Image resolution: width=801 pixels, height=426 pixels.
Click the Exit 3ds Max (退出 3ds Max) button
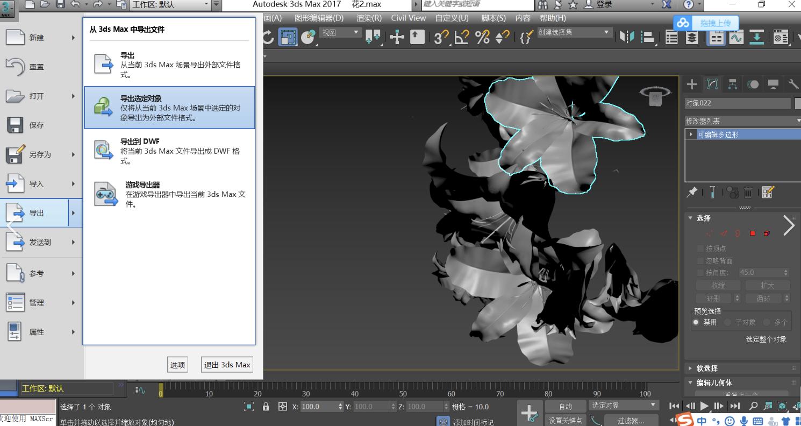pos(227,365)
